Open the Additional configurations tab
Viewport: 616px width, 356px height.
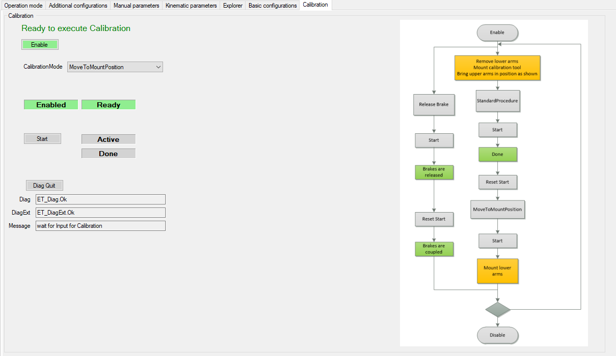(x=78, y=6)
